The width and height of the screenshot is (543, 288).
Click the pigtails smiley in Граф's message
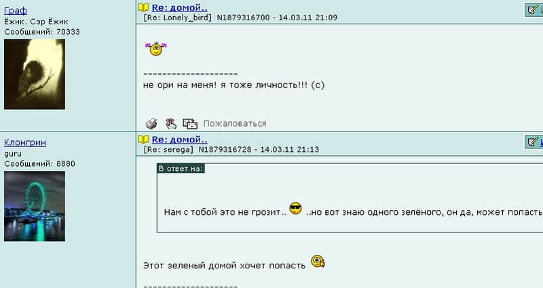tap(156, 49)
